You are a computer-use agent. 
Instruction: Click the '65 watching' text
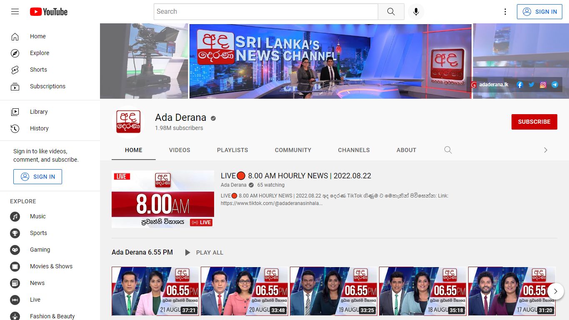271,185
